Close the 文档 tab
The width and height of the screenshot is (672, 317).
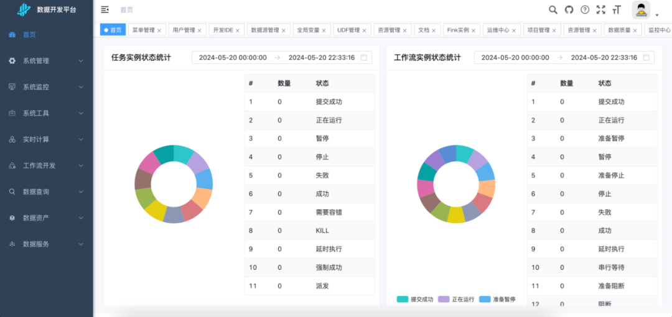pyautogui.click(x=433, y=30)
